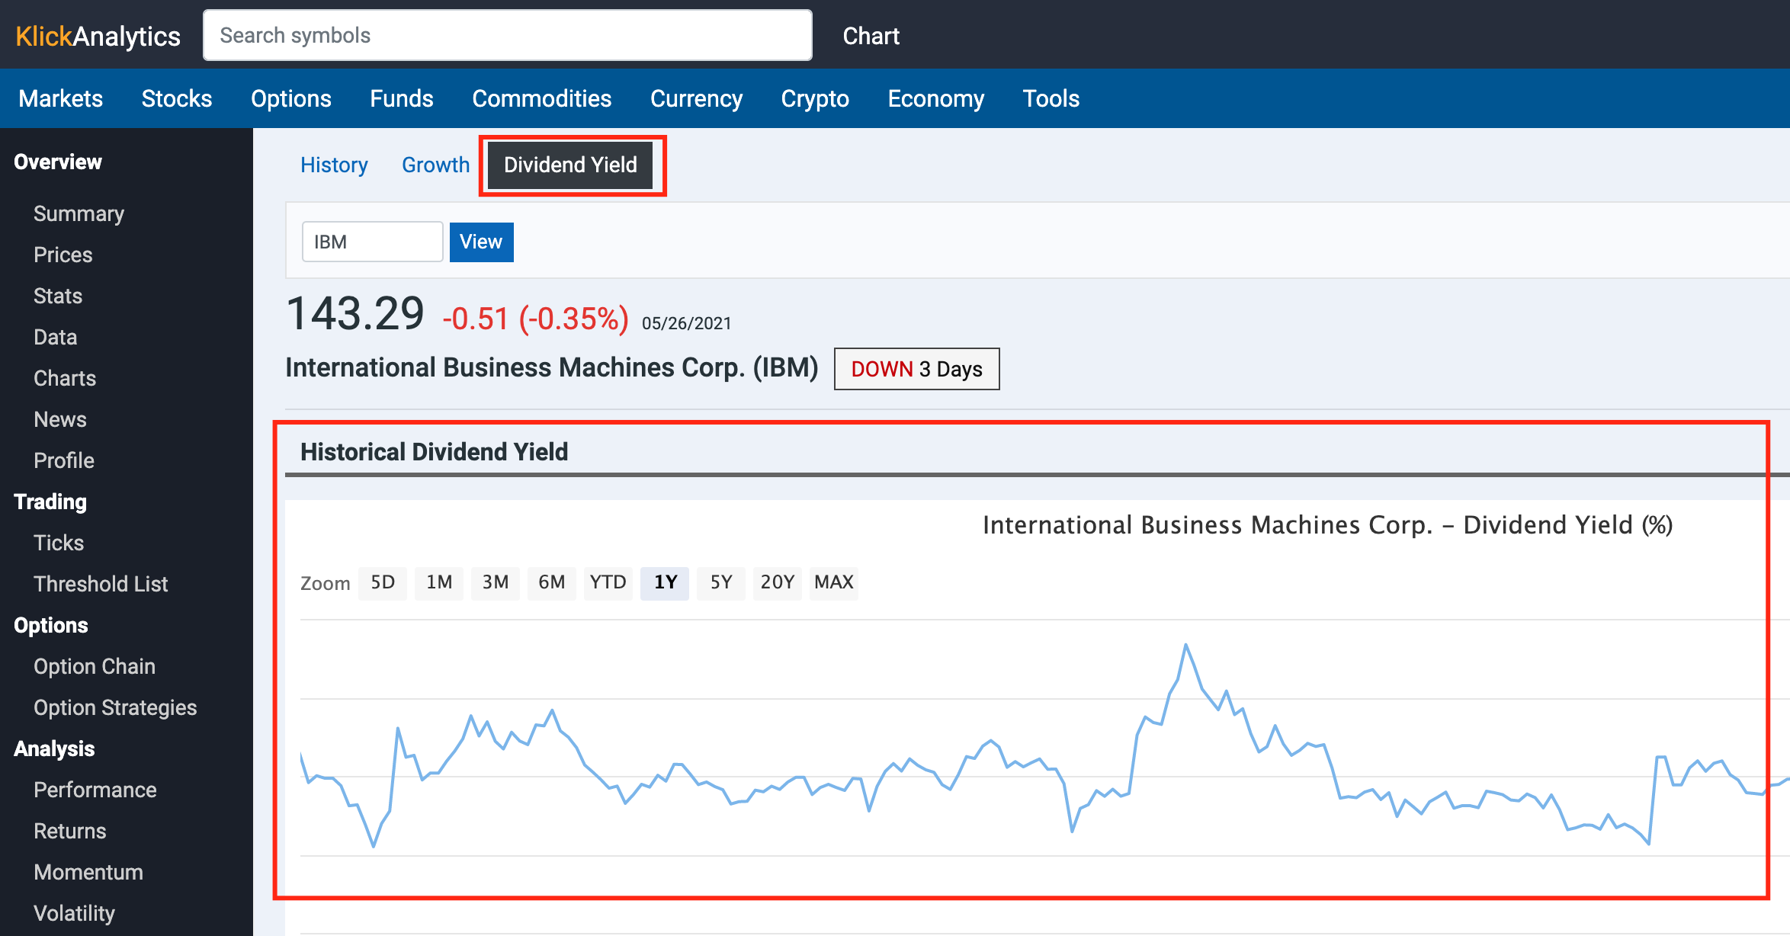Click the Options sidebar section heading

click(51, 625)
